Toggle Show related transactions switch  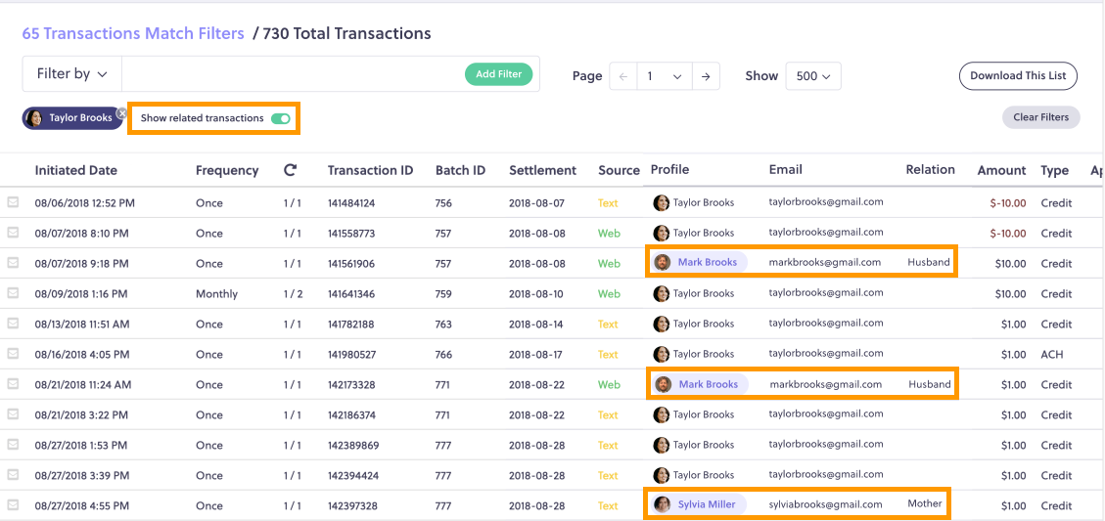281,118
